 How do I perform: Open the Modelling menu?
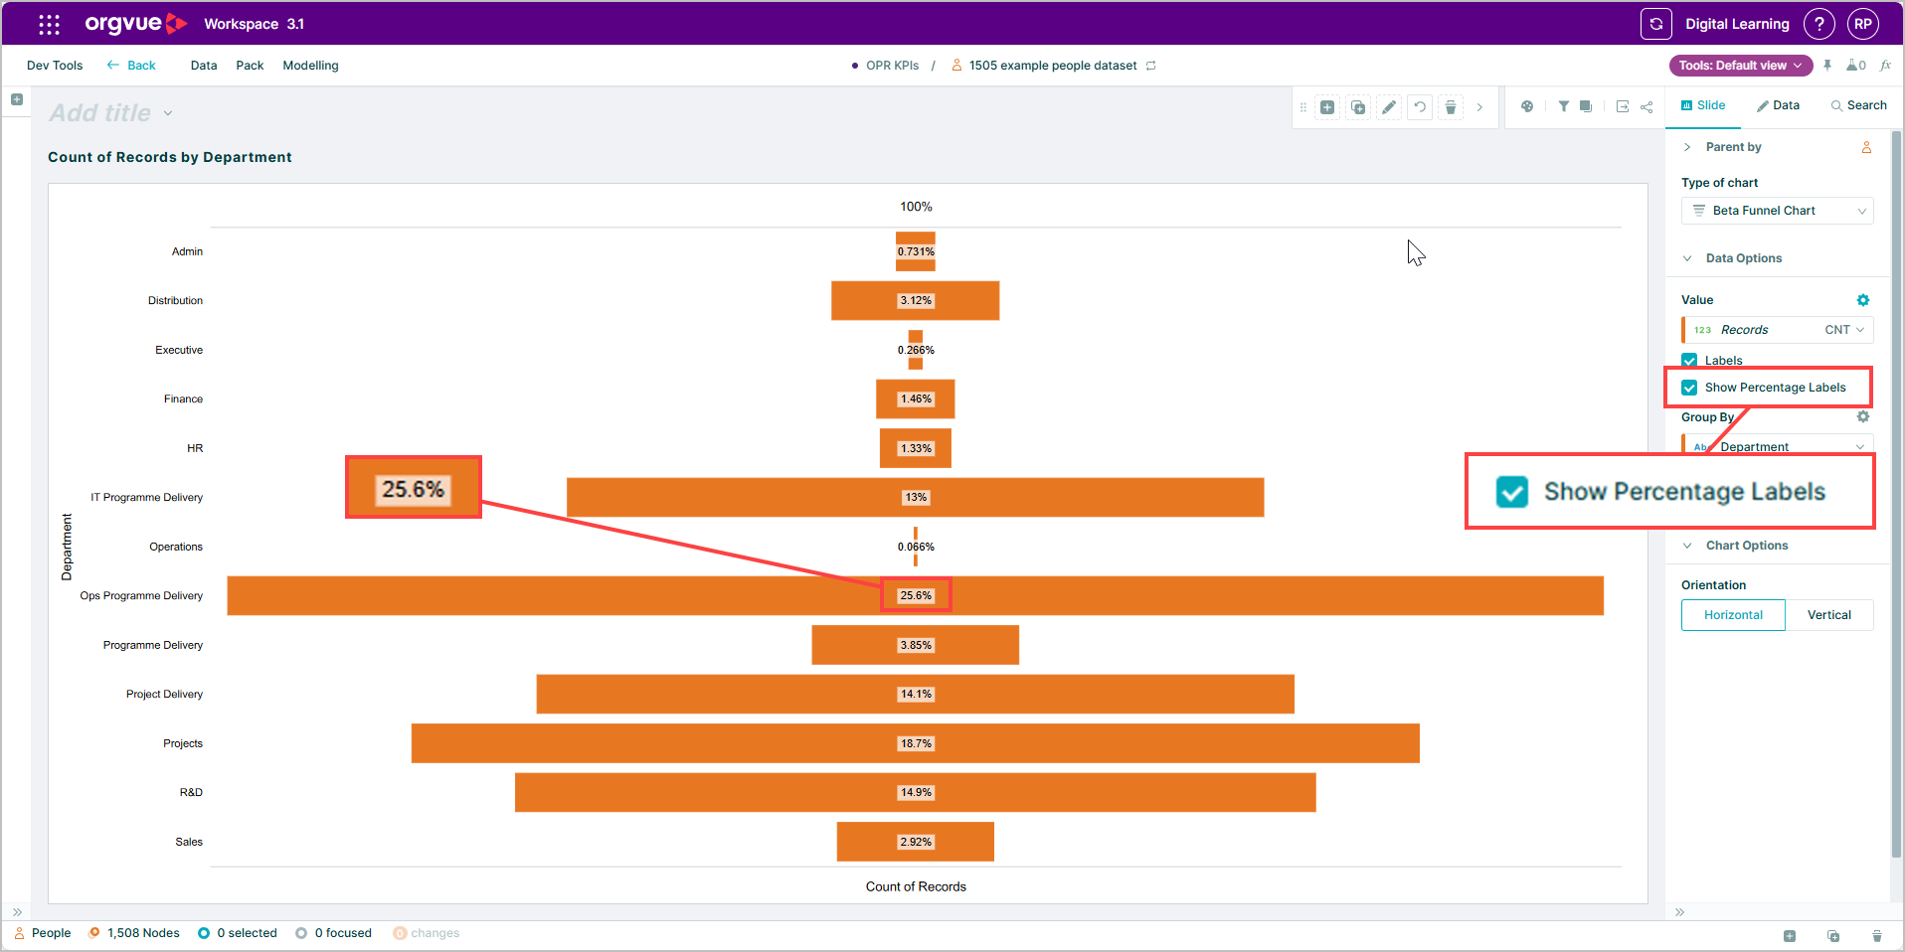[x=310, y=66]
